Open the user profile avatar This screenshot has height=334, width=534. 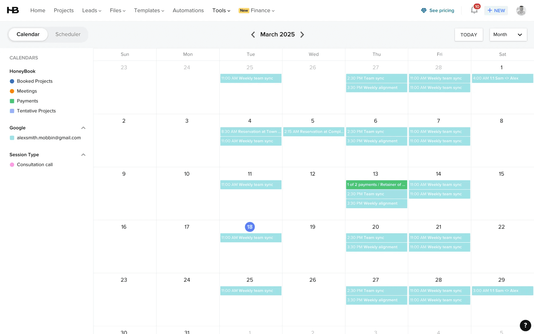coord(521,11)
